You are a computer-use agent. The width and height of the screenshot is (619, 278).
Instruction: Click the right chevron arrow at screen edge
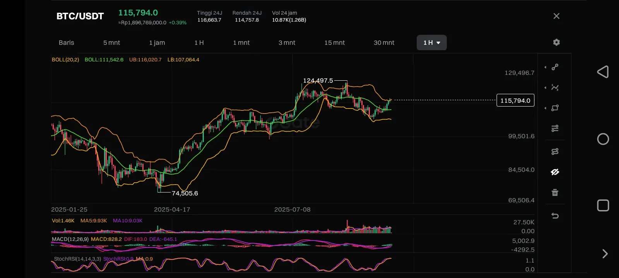(x=605, y=254)
